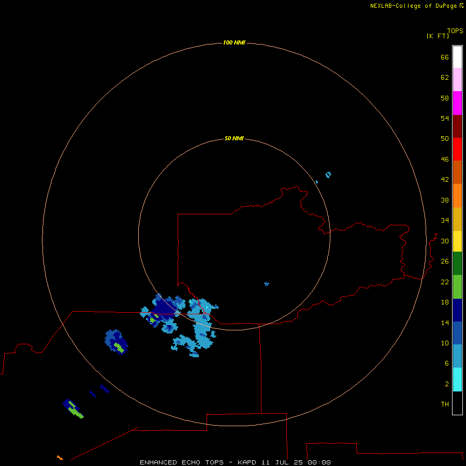The width and height of the screenshot is (466, 466).
Task: Click the magenta 58 kft legend swatch
Action: pos(457,103)
